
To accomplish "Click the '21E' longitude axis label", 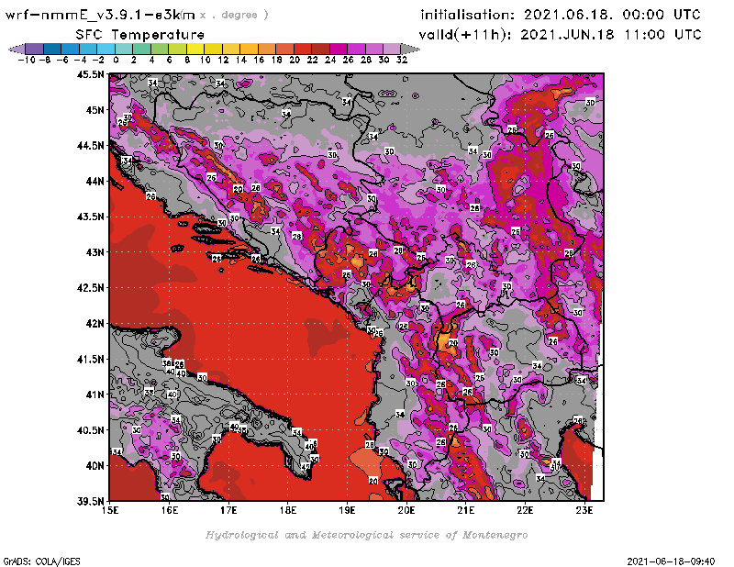I will pos(466,510).
